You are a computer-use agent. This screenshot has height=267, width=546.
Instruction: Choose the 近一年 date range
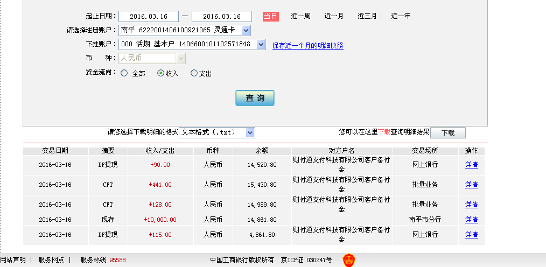pyautogui.click(x=401, y=16)
